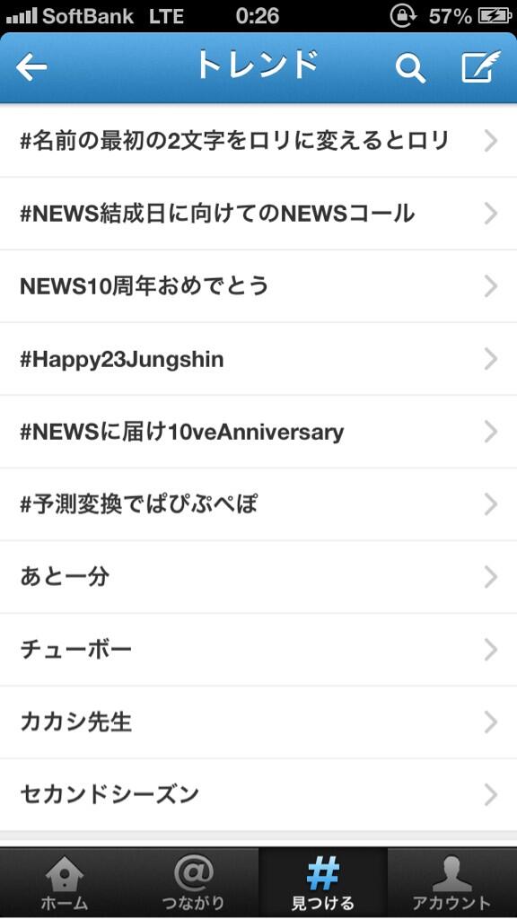Open chevron beside #Happy23Jungshin
Viewport: 517px width, 919px height.
pos(491,359)
